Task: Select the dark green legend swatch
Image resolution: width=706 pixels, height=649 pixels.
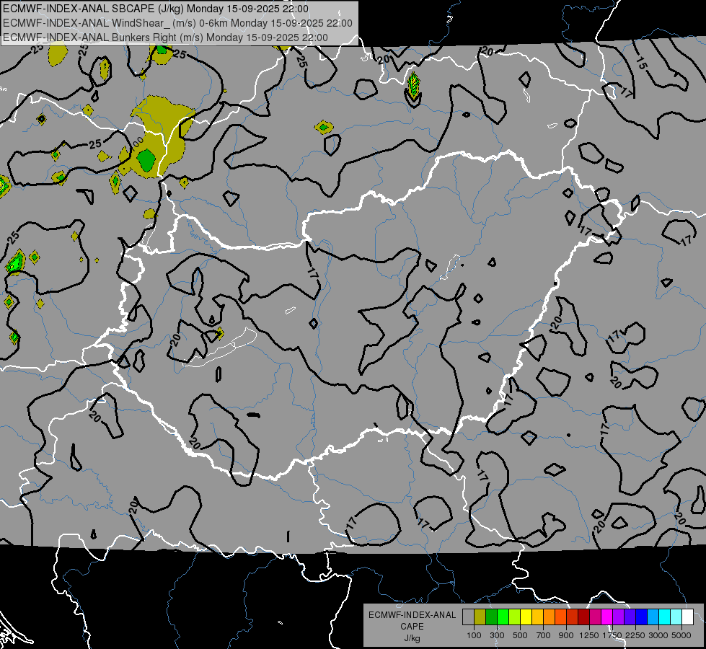Action: (x=491, y=617)
